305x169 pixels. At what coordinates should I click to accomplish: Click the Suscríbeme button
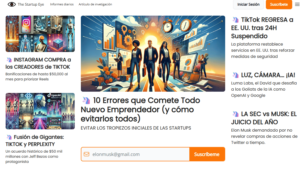click(207, 154)
